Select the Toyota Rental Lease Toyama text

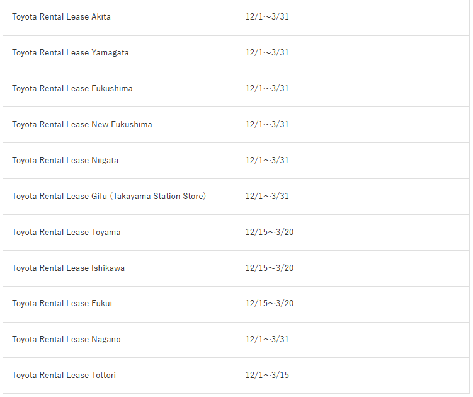66,233
